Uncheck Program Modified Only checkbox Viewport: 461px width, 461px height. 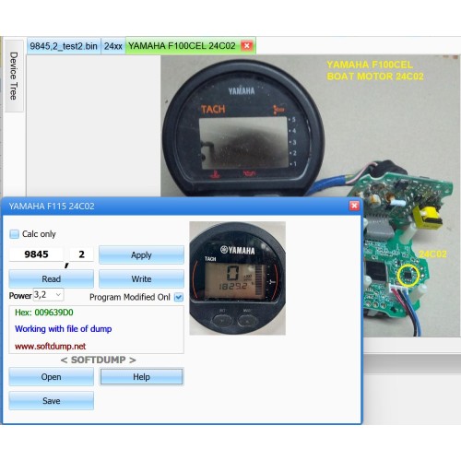pyautogui.click(x=179, y=297)
